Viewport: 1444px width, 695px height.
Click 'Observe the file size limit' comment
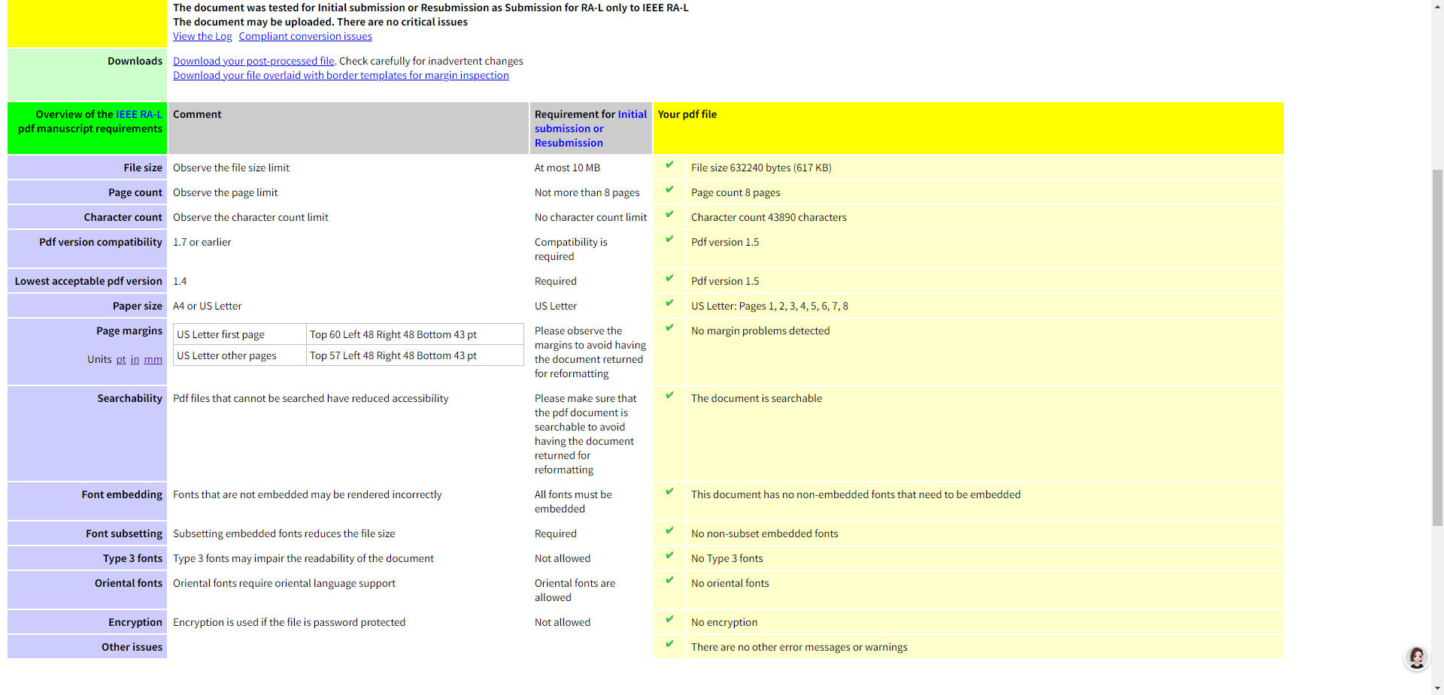click(231, 168)
